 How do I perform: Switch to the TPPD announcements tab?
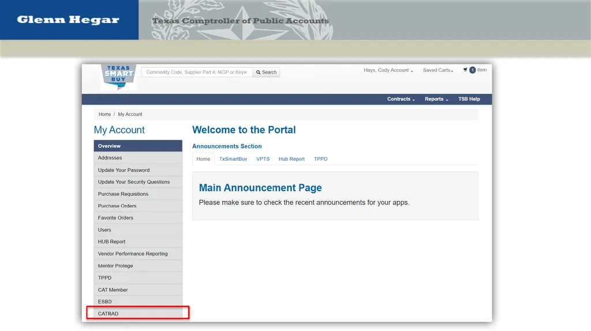(x=320, y=159)
